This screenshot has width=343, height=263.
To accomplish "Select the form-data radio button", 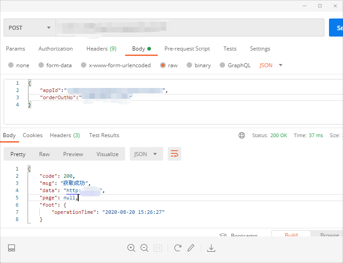I will [x=41, y=65].
